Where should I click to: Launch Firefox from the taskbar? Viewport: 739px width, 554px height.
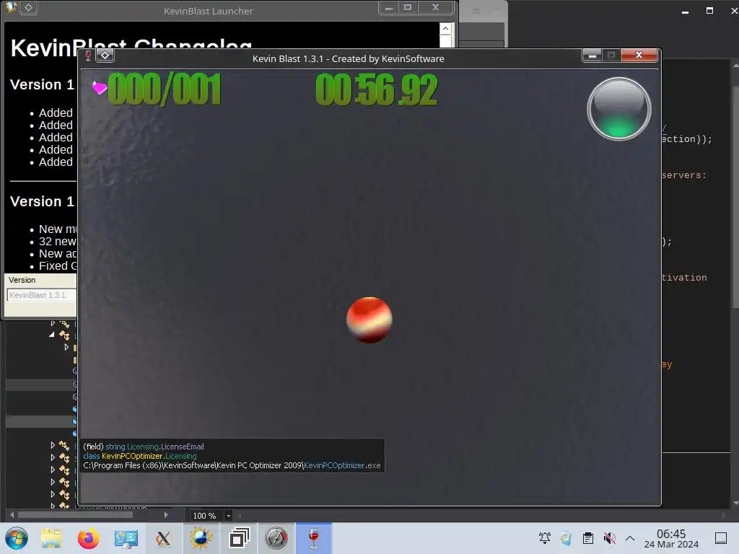(x=88, y=538)
